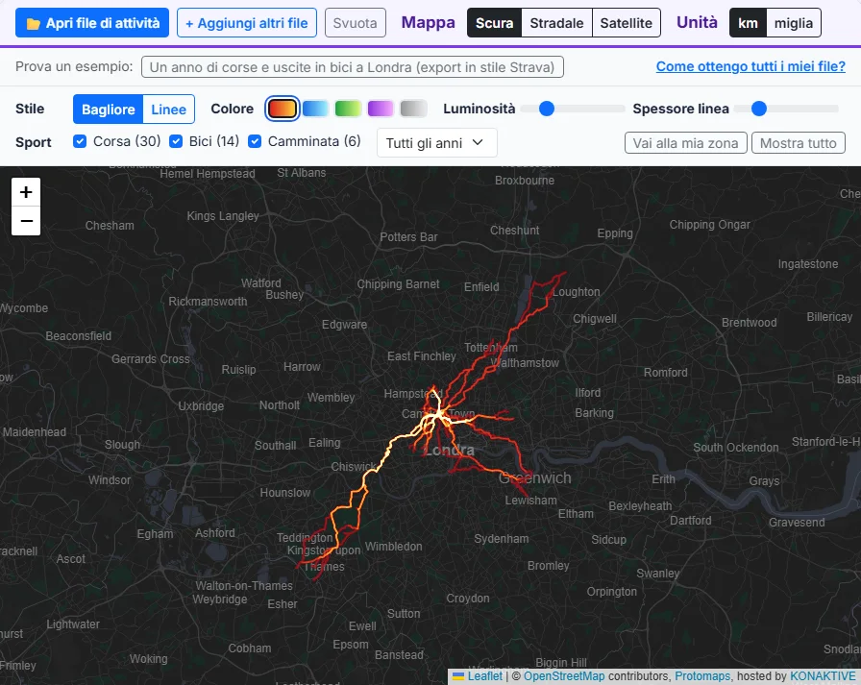The width and height of the screenshot is (861, 685).
Task: Click the Epsom label on map
Action: click(x=351, y=645)
